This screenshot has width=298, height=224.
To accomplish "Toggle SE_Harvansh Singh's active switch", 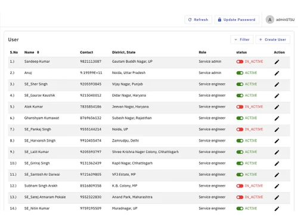I will point(240,140).
